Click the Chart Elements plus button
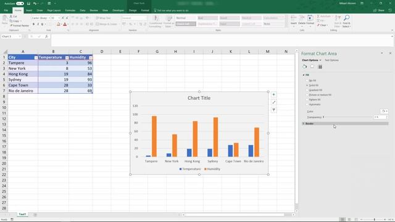 (x=274, y=94)
